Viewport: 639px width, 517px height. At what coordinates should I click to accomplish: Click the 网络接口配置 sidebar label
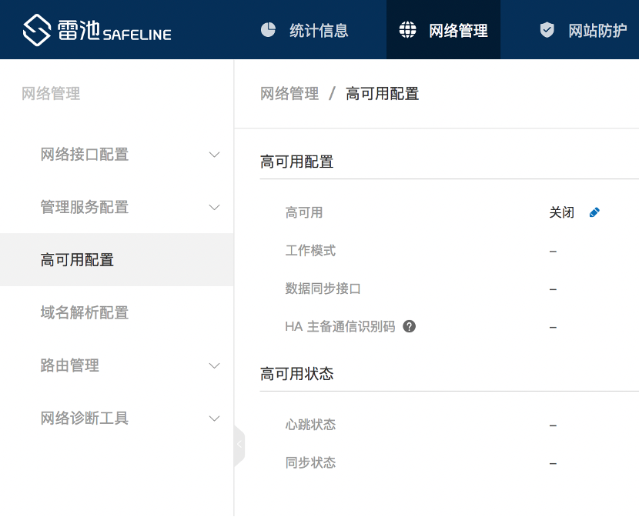coord(85,155)
